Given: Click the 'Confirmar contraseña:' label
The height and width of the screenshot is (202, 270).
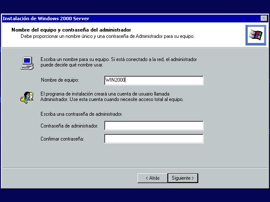Looking at the screenshot, I should pos(62,139).
